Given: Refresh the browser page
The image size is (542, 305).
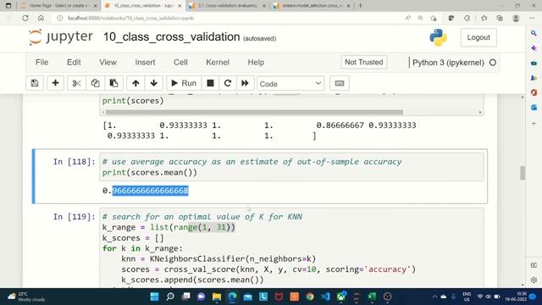Looking at the screenshot, I should coord(25,18).
